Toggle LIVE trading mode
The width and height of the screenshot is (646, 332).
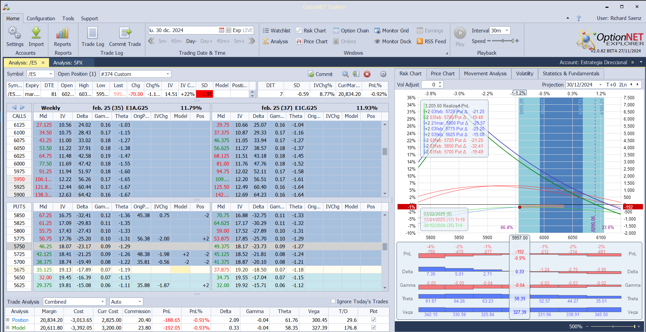[x=248, y=30]
